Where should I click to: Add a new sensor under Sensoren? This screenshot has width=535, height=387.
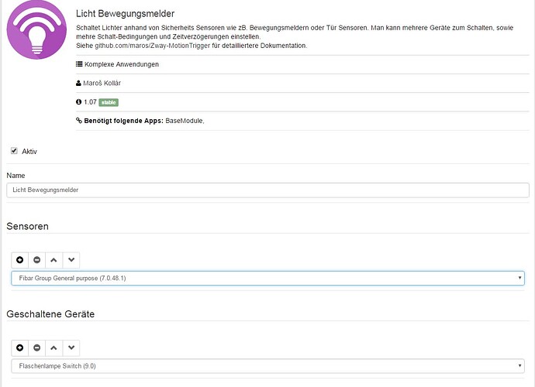(19, 260)
